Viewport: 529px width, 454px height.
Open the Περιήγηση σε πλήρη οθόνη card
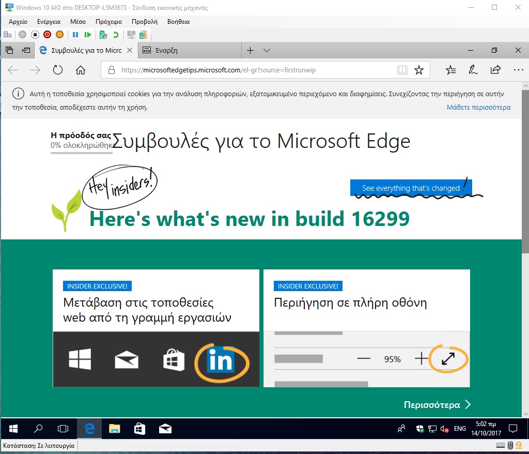(367, 328)
